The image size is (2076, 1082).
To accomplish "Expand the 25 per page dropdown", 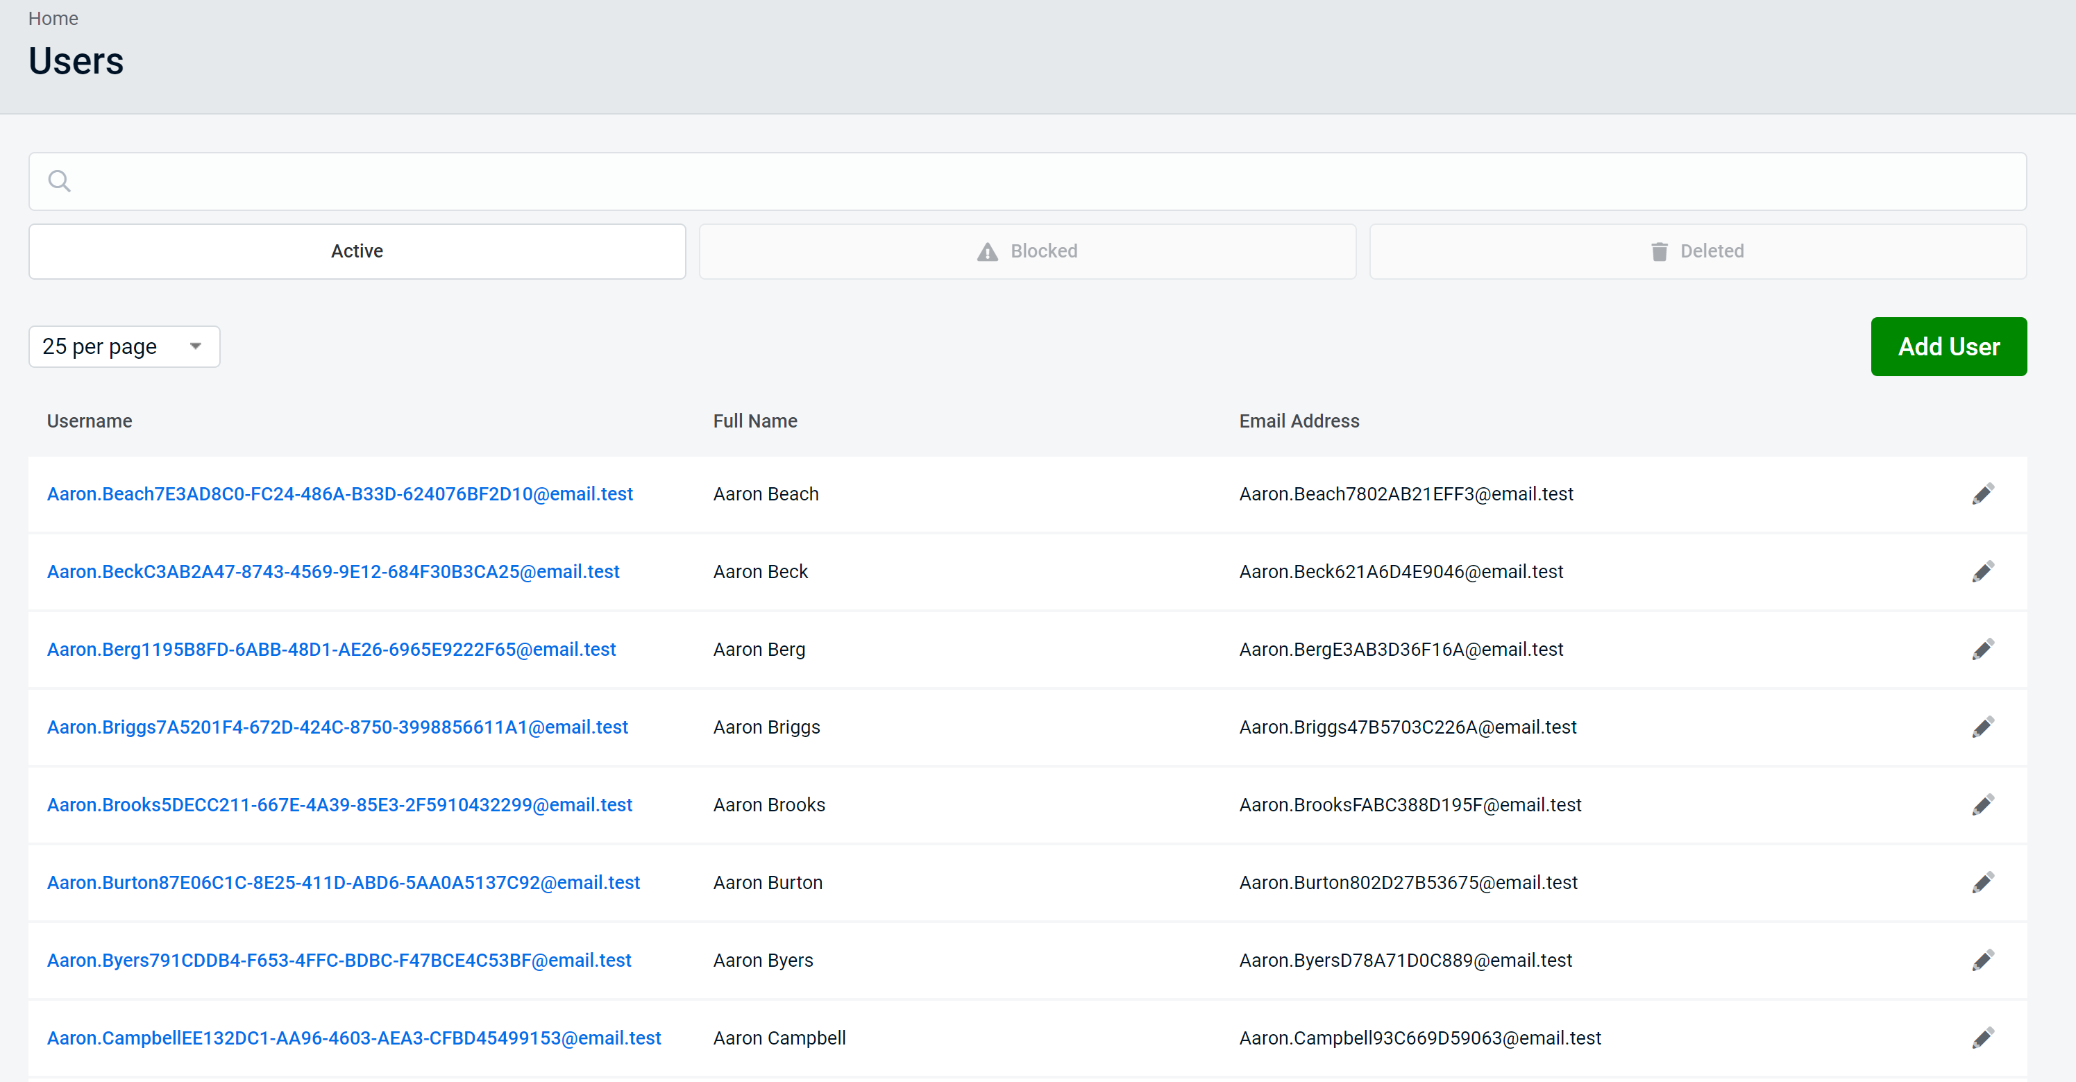I will pos(125,346).
